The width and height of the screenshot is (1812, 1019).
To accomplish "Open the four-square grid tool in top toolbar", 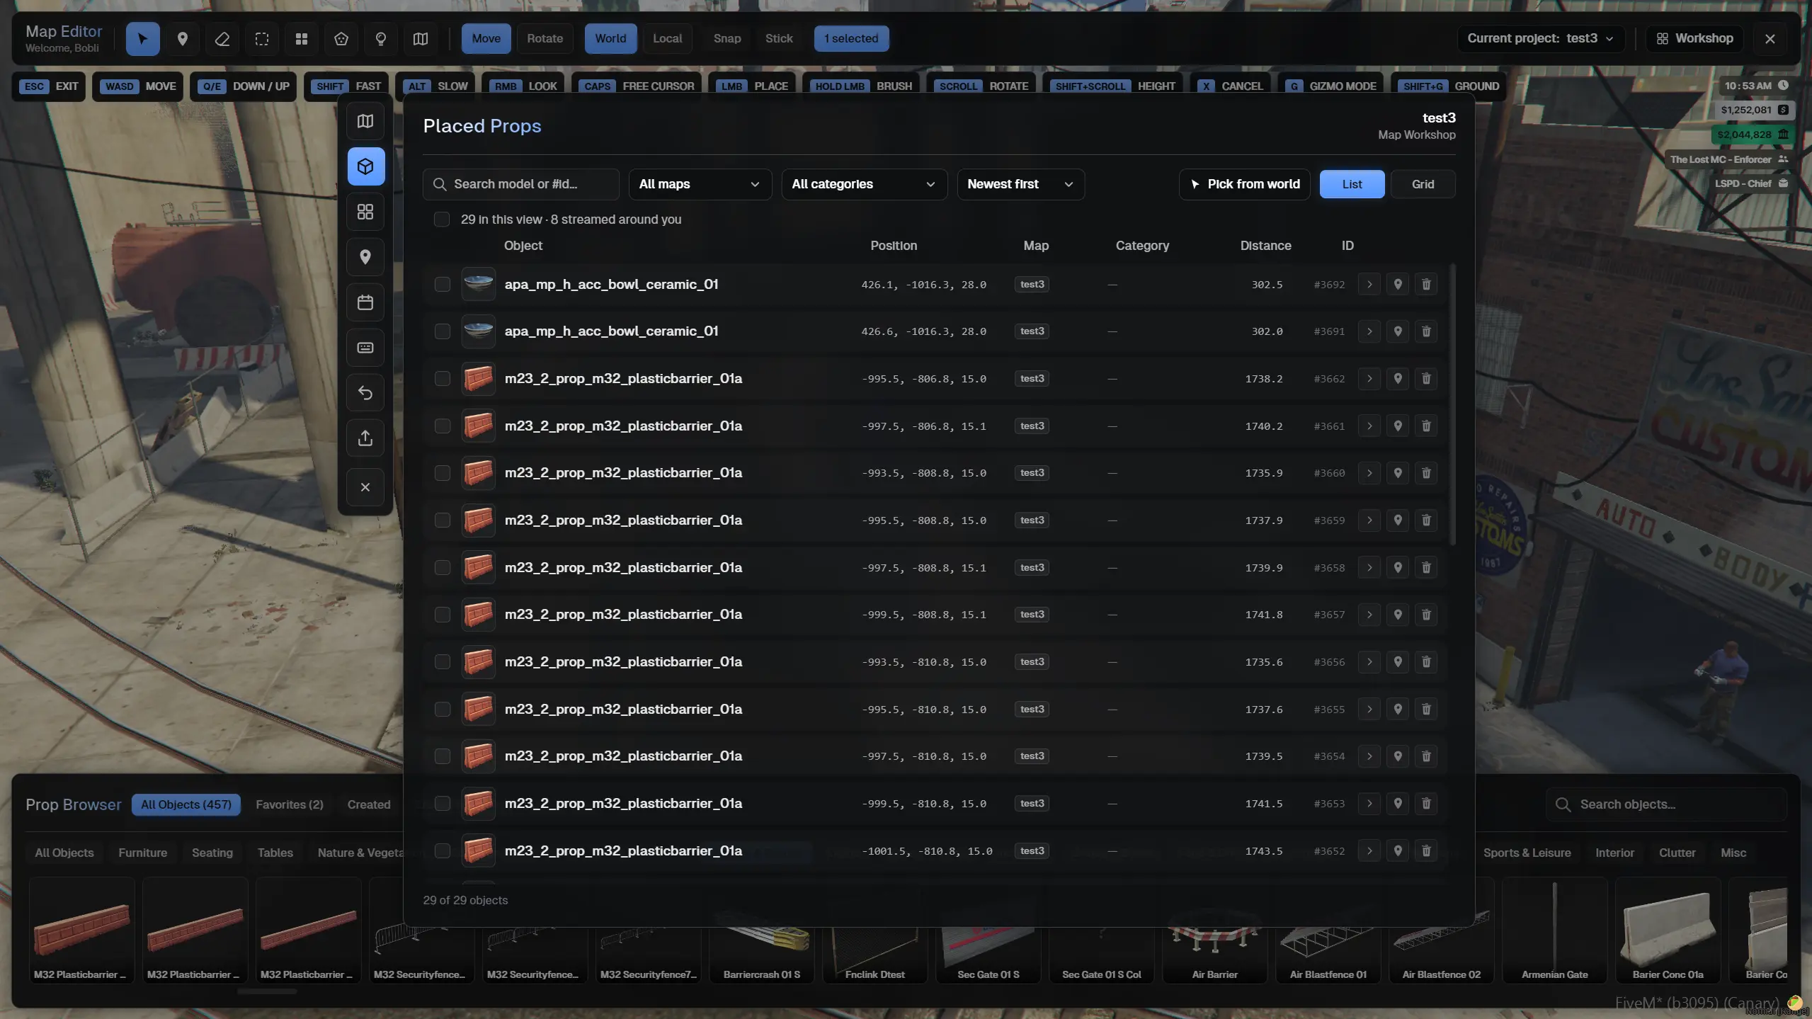I will pyautogui.click(x=302, y=38).
